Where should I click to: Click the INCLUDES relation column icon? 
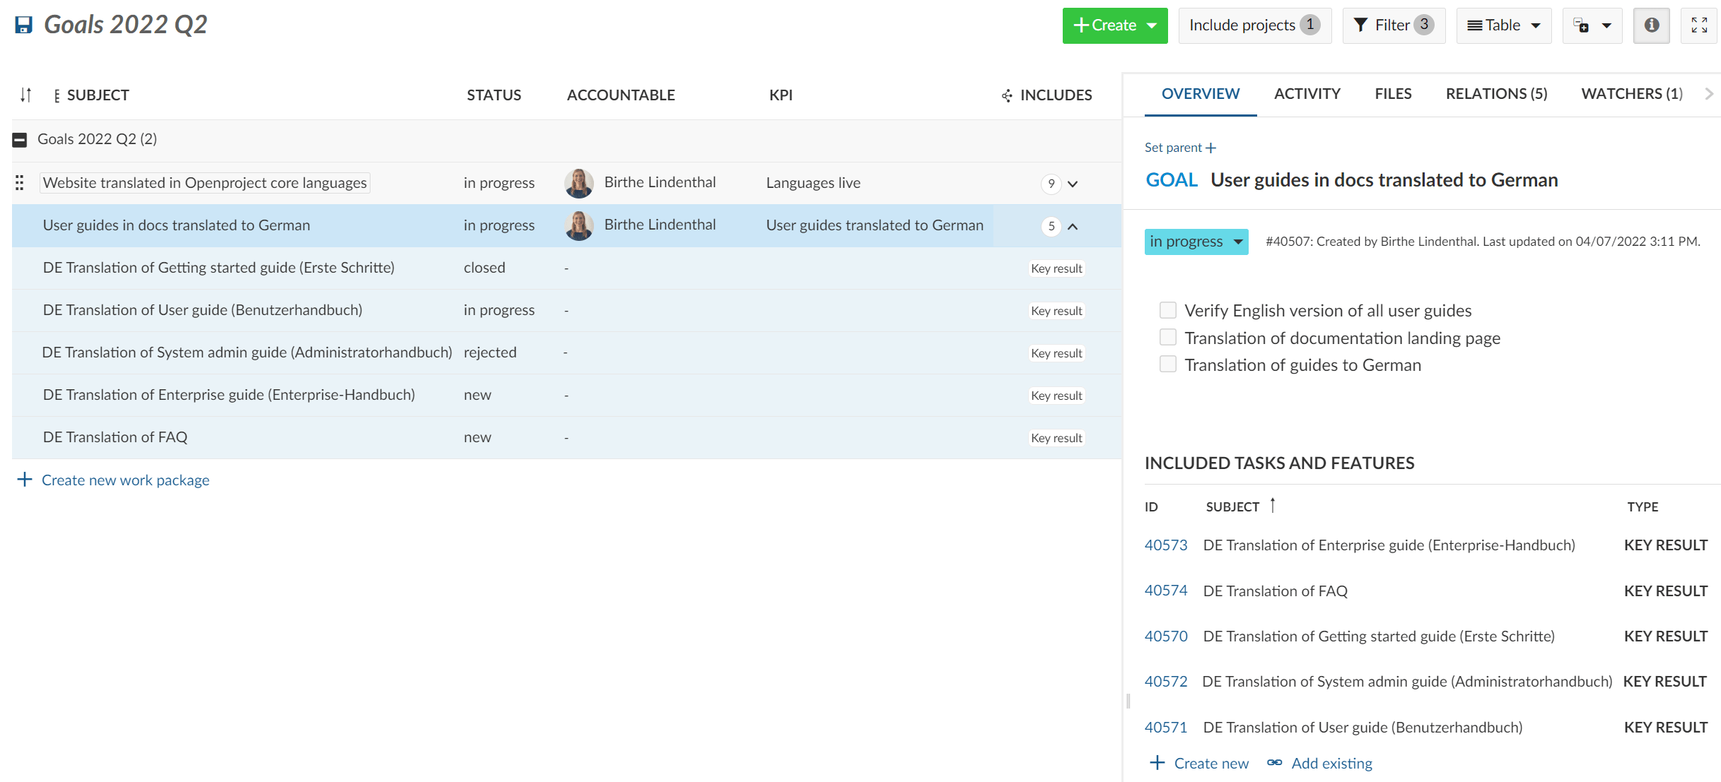point(1007,95)
